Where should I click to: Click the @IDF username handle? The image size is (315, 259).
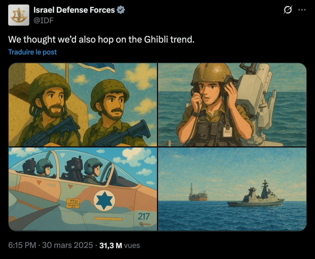44,21
